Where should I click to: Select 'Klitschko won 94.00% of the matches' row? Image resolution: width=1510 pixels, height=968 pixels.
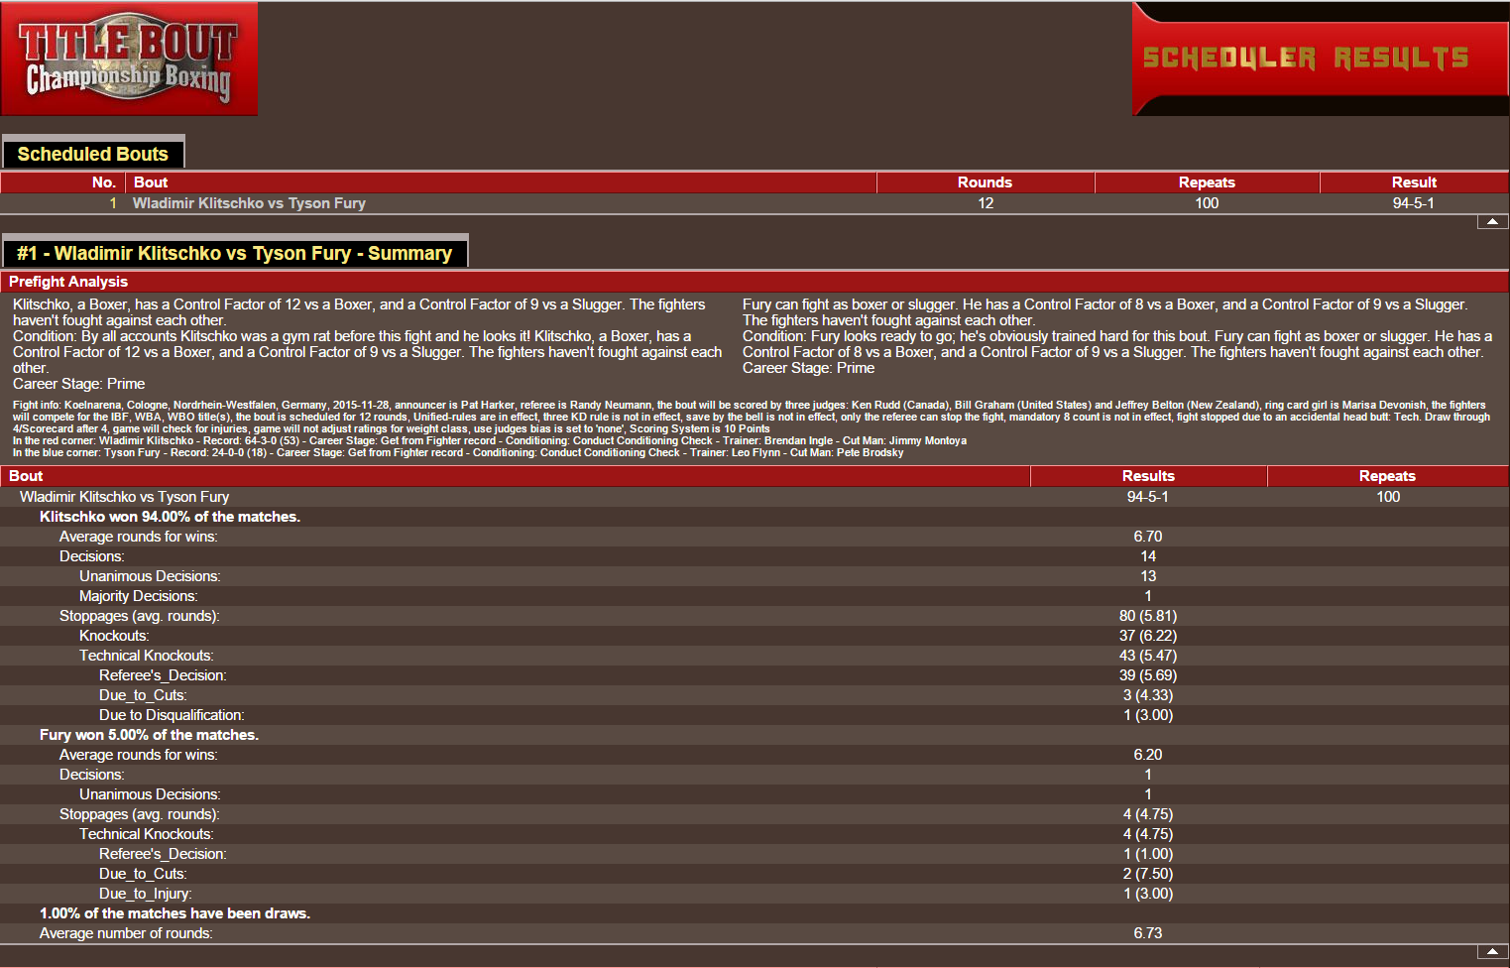click(x=170, y=517)
